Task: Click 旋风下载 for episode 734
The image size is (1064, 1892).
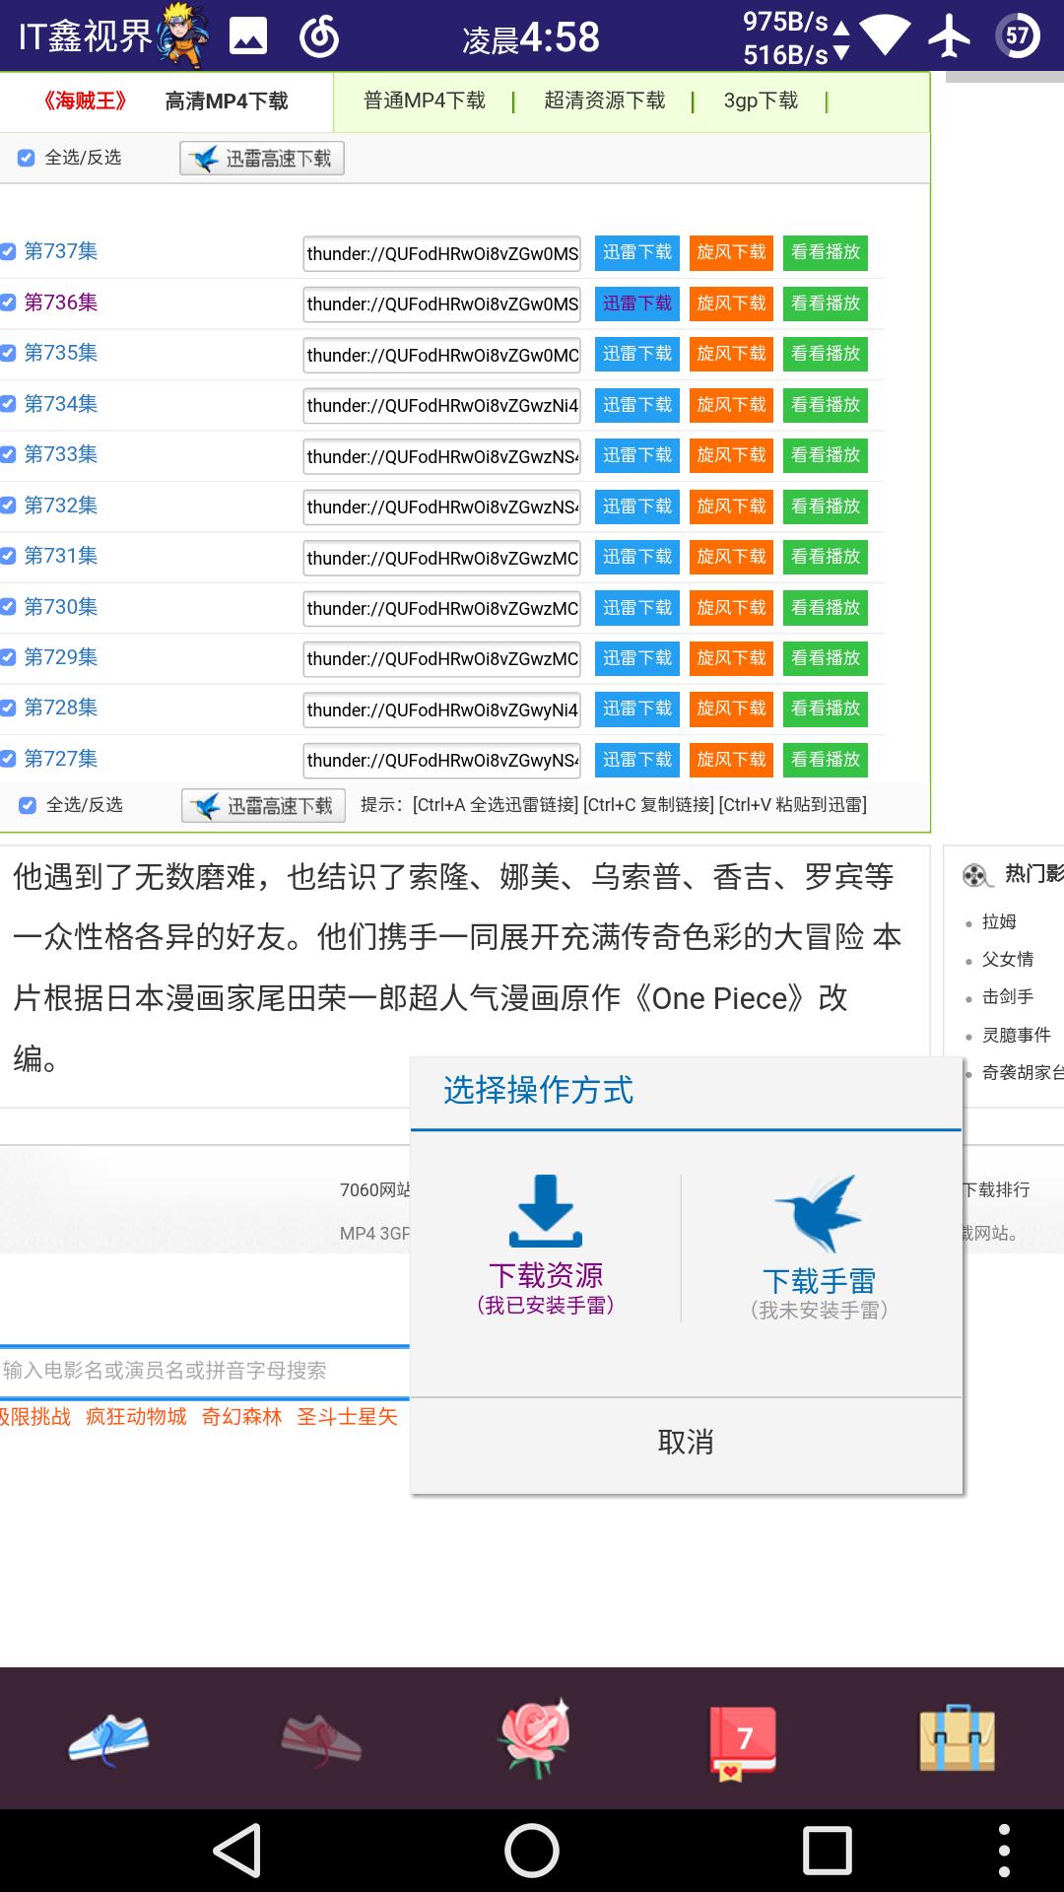Action: [731, 405]
